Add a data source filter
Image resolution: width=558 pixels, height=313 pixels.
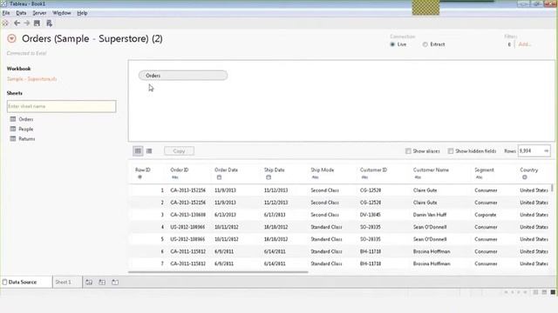[525, 44]
